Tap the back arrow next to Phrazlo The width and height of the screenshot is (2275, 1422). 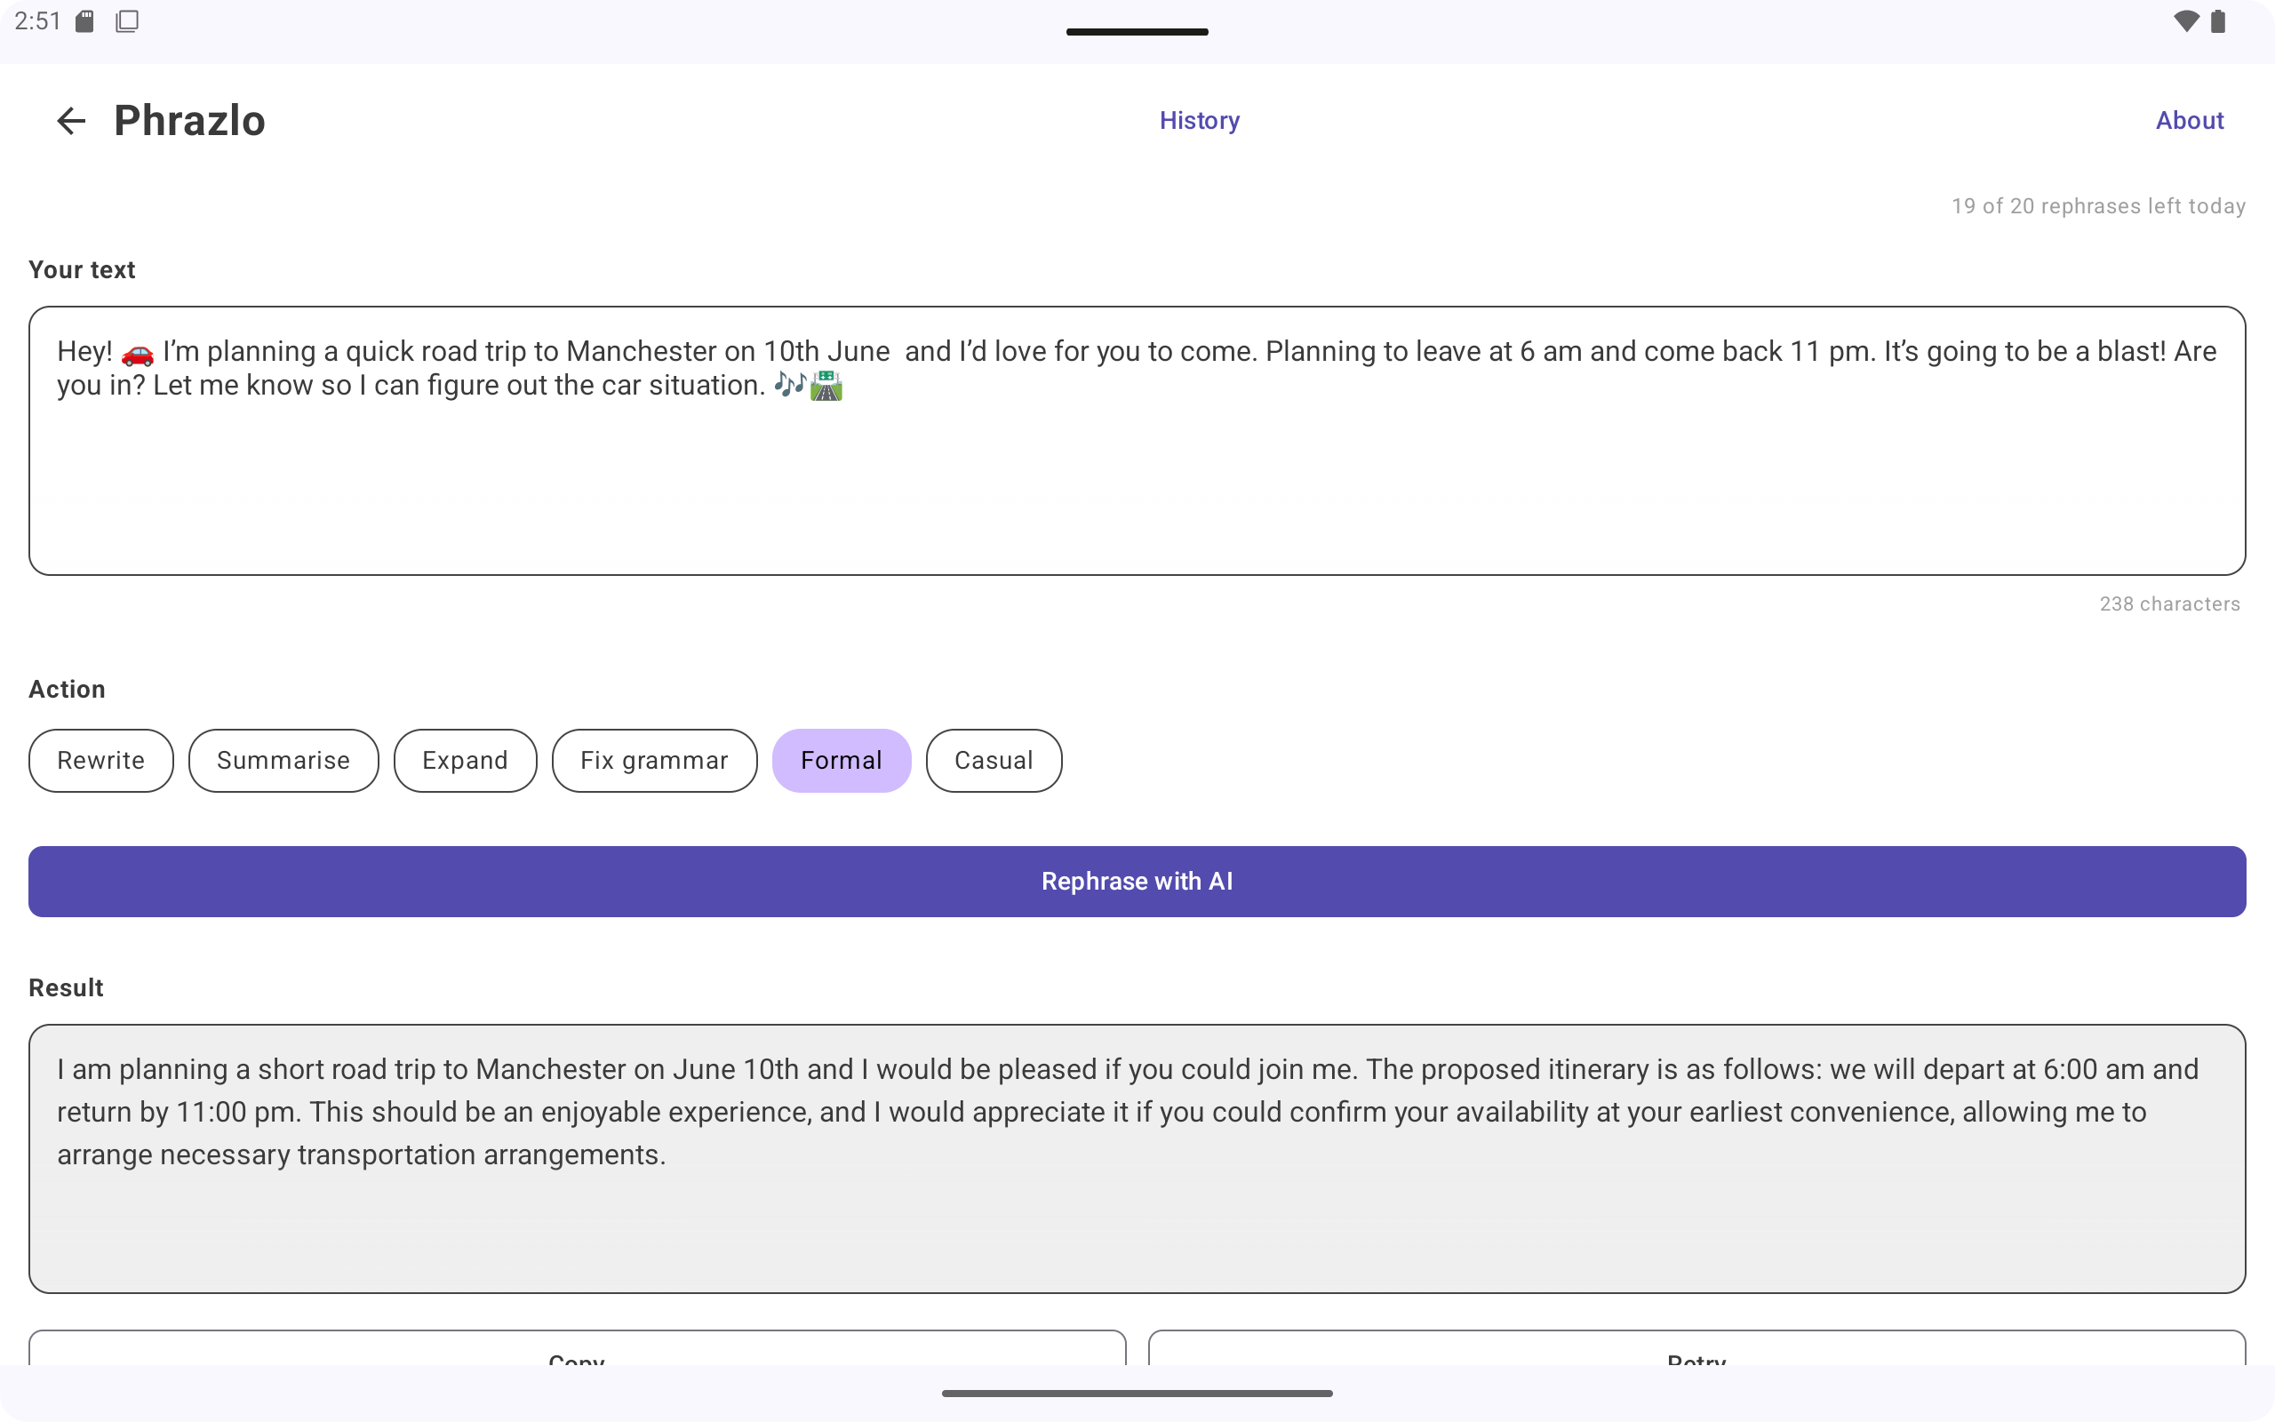click(x=71, y=120)
